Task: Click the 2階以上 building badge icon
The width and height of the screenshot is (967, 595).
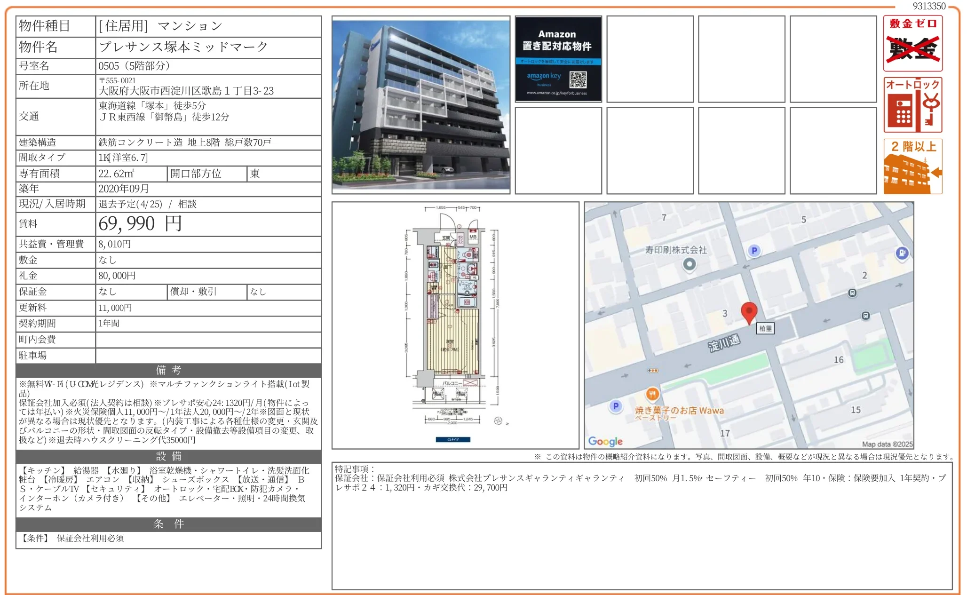Action: click(912, 167)
